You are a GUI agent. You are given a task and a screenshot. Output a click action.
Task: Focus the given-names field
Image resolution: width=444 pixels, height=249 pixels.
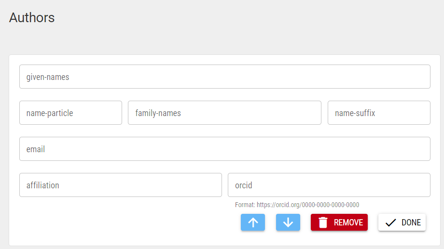[225, 77]
